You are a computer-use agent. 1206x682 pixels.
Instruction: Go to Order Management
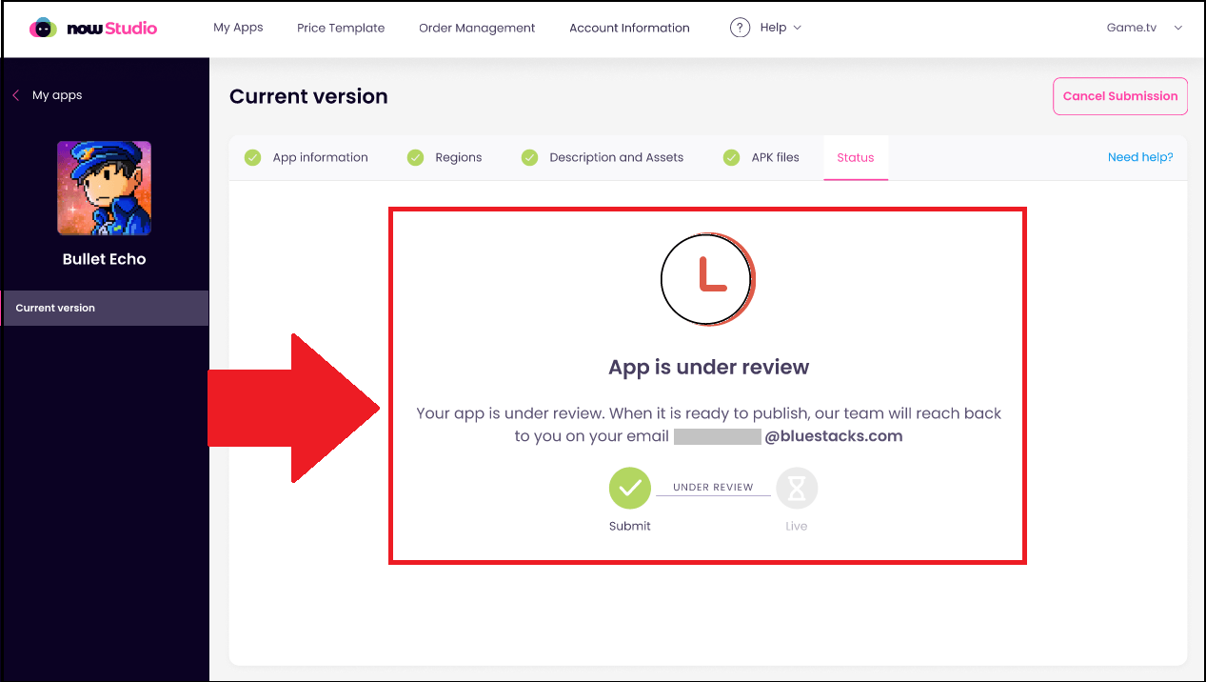(477, 28)
